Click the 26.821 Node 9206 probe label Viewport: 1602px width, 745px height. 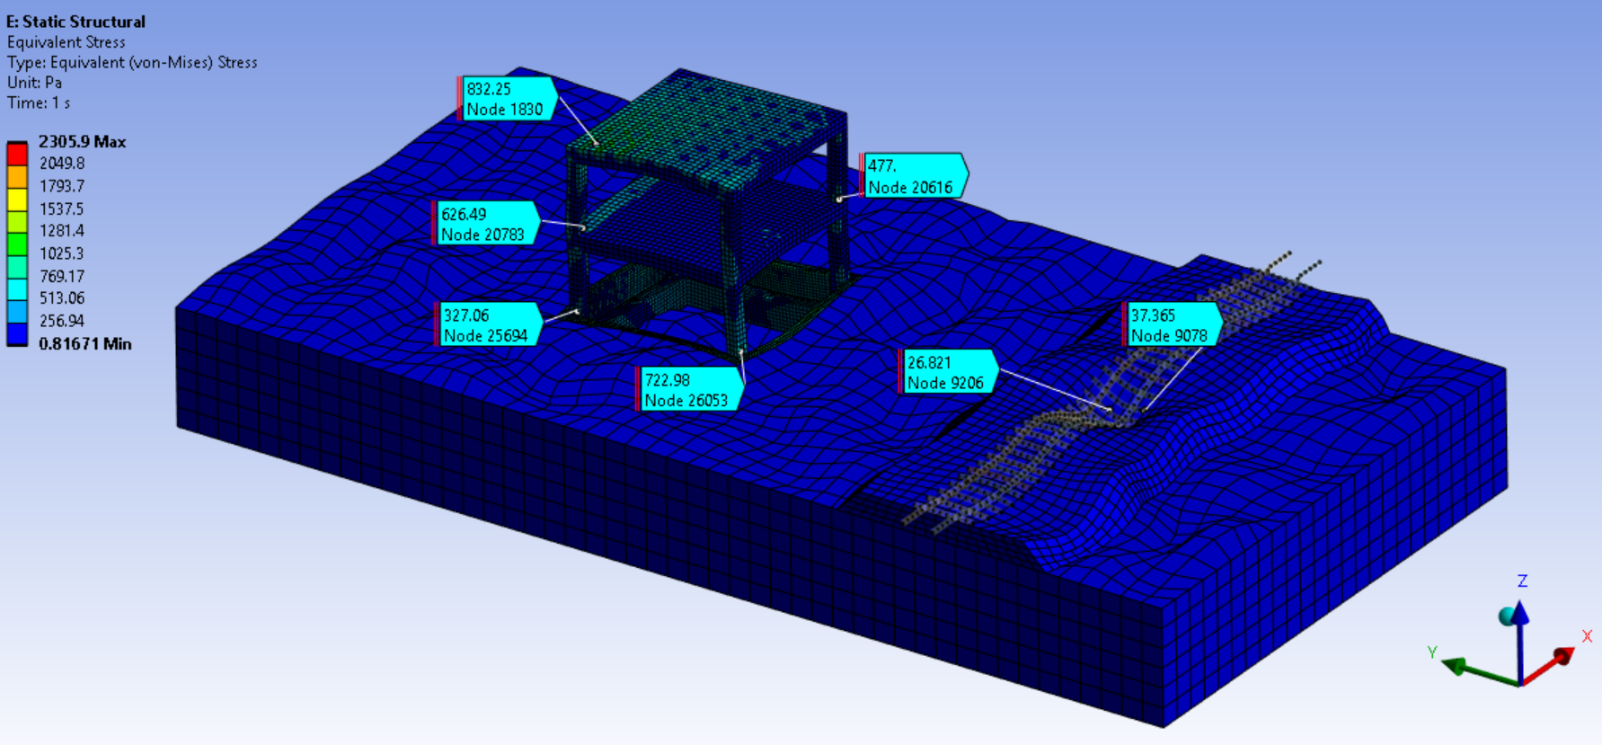click(x=949, y=372)
